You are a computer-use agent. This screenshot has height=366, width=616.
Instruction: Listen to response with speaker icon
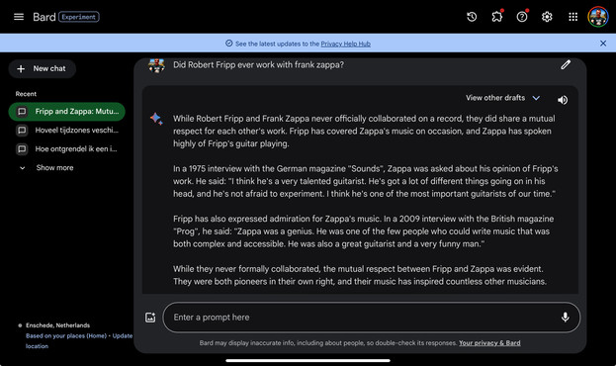click(563, 100)
